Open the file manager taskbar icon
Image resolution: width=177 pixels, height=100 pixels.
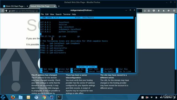[x=20, y=97]
